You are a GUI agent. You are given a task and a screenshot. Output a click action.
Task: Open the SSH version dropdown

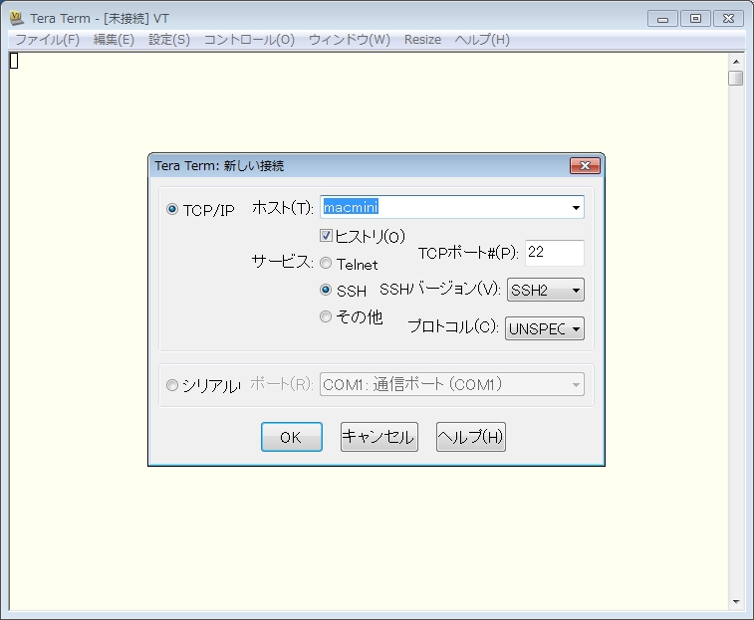[545, 291]
